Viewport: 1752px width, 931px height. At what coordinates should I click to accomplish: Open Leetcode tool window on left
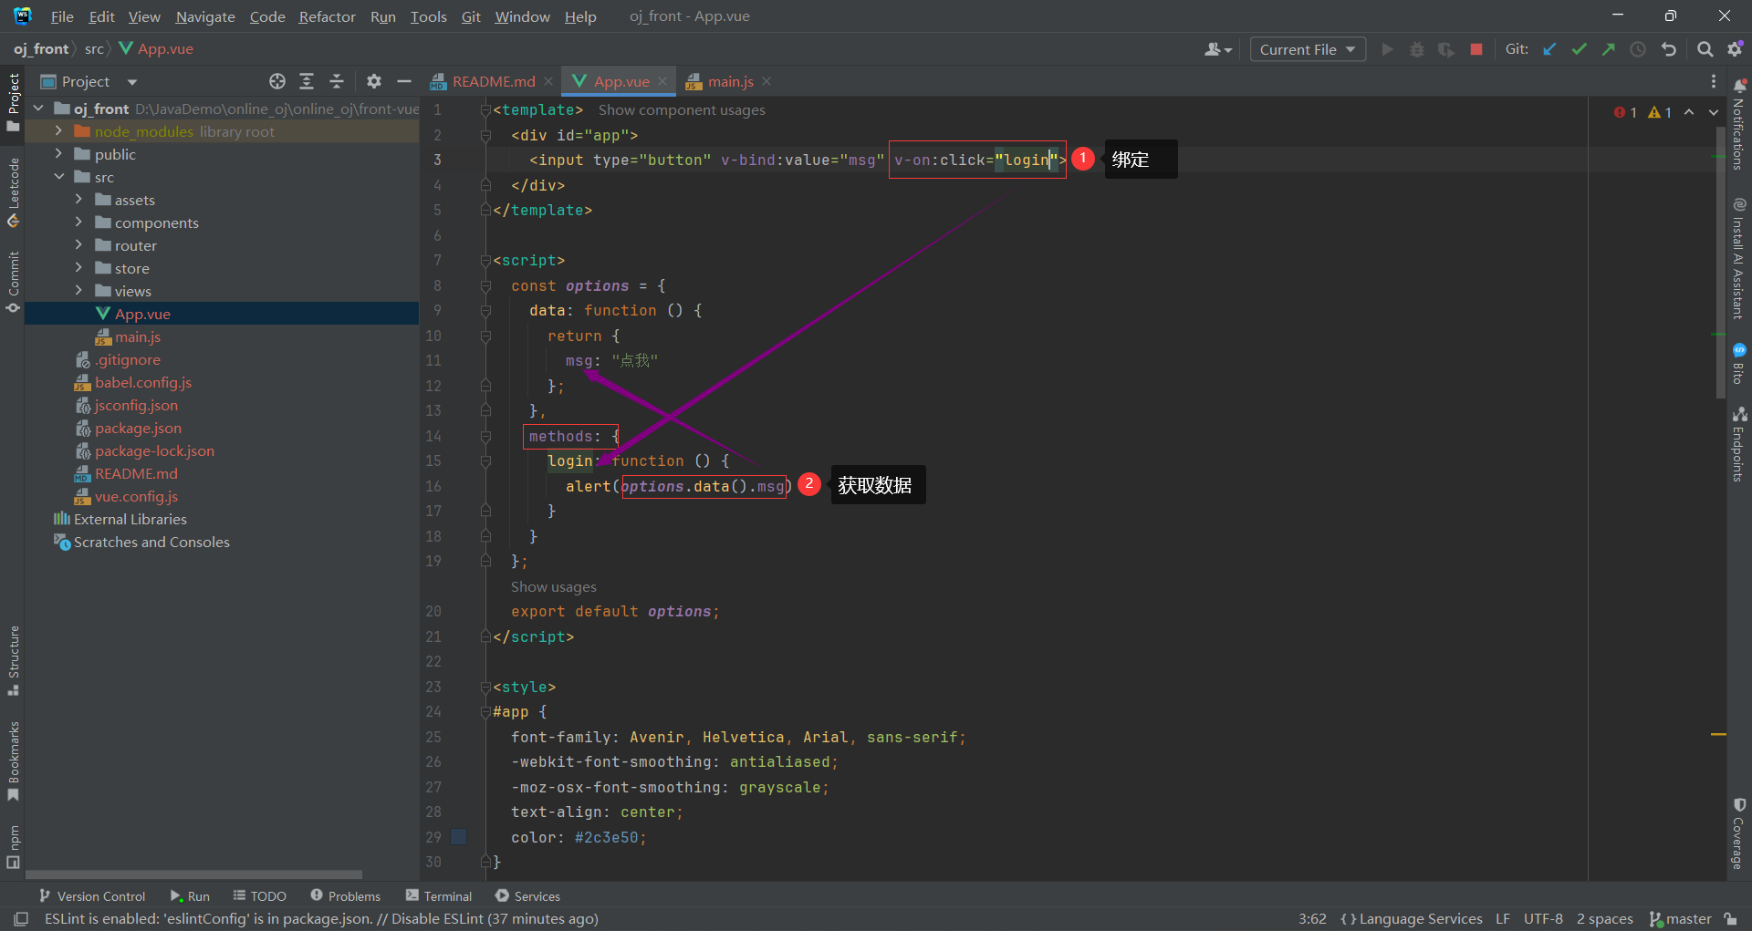coord(14,192)
